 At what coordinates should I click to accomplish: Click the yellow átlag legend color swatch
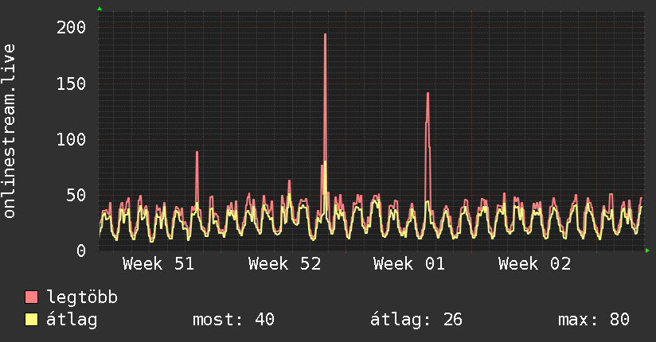pos(31,320)
